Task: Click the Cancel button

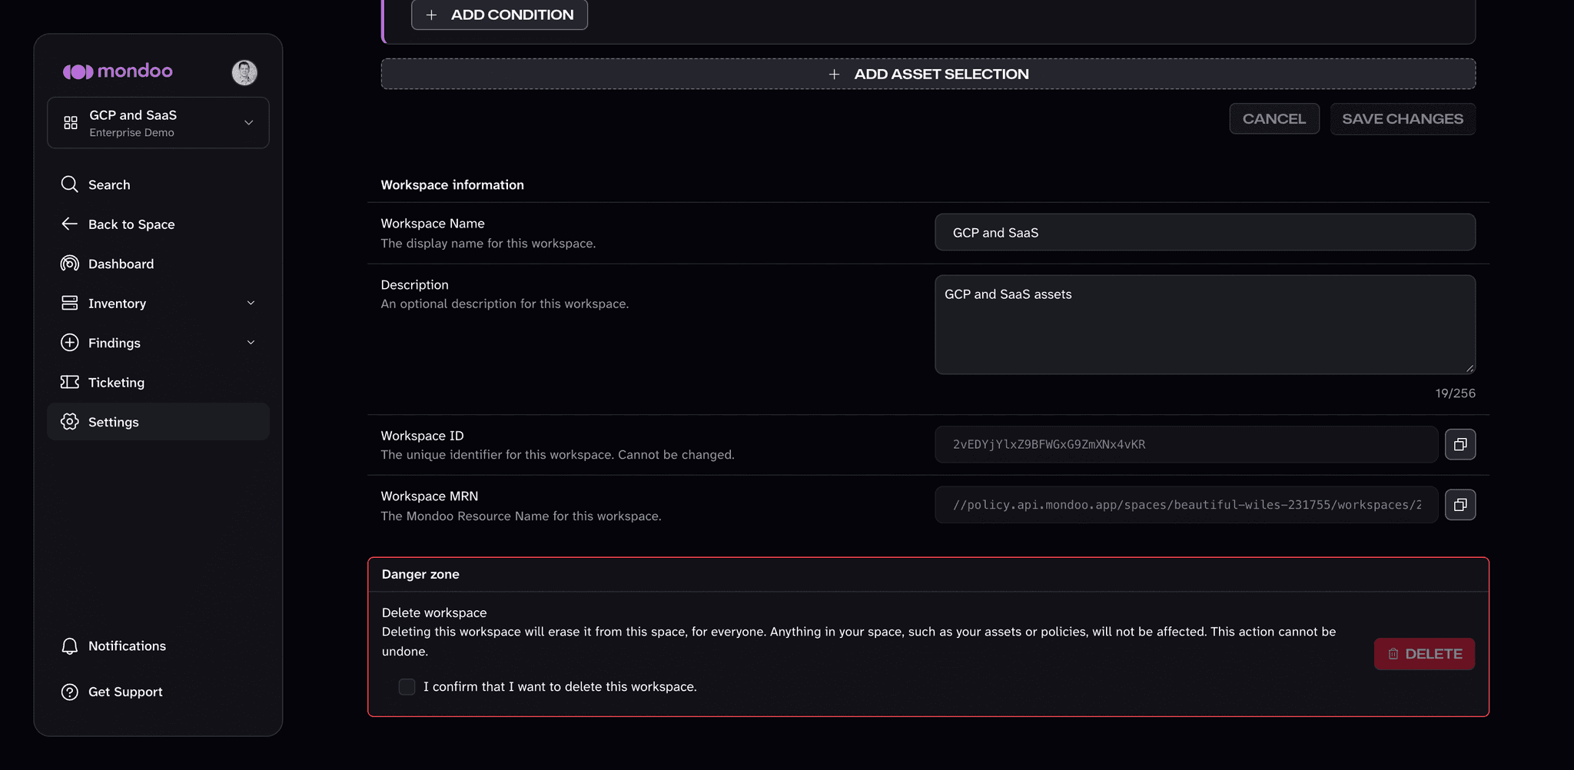Action: coord(1274,119)
